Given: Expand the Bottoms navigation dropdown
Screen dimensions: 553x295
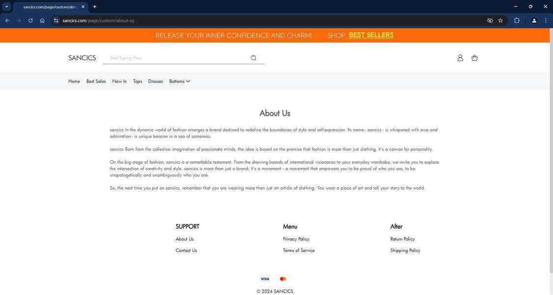Looking at the screenshot, I should (178, 81).
